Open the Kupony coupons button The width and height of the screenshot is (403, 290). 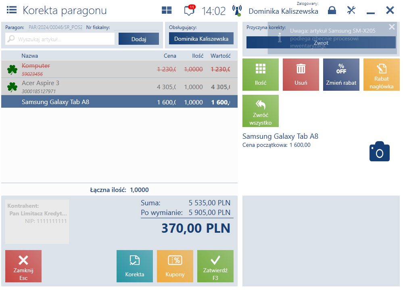tap(175, 266)
